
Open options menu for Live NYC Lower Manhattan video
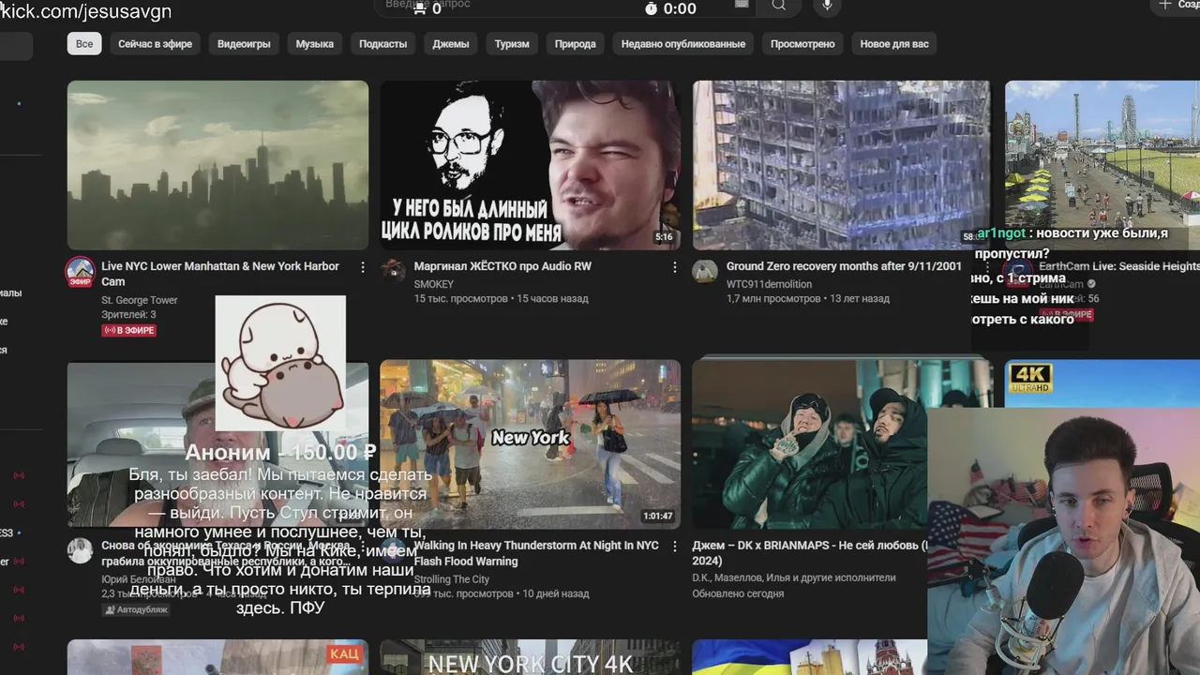pos(363,267)
